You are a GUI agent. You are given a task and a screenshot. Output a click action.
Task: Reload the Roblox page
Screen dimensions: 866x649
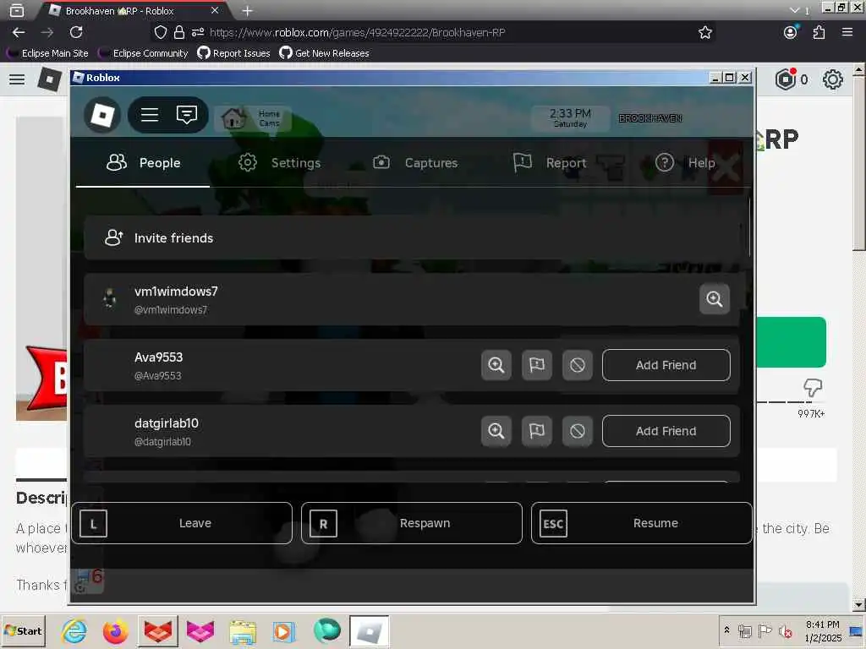click(x=76, y=33)
